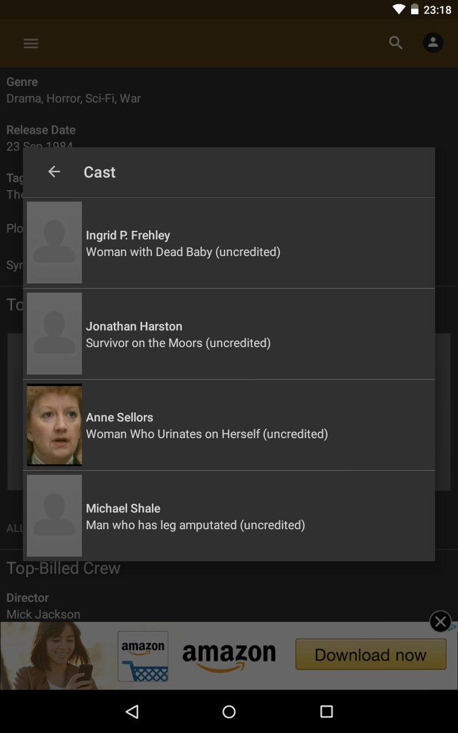
Task: Tap the Android recent apps square
Action: coord(326,711)
